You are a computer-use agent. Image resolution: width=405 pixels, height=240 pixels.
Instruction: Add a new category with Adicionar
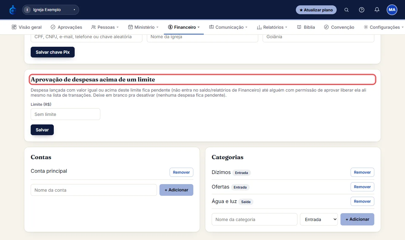(357, 219)
